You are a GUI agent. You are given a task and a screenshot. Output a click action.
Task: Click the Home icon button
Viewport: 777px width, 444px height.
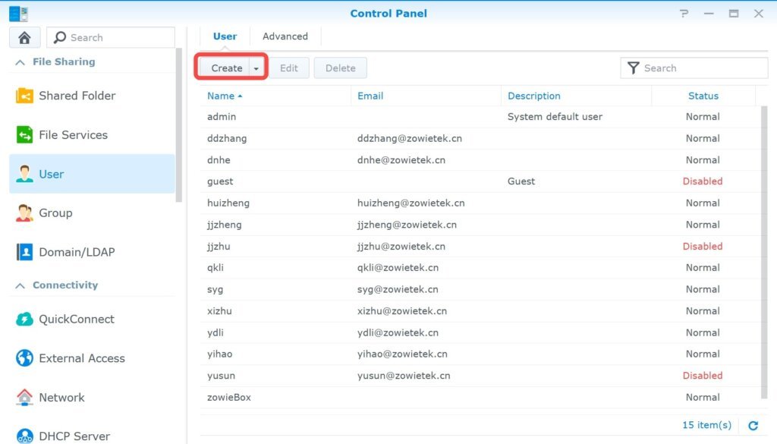pos(24,37)
